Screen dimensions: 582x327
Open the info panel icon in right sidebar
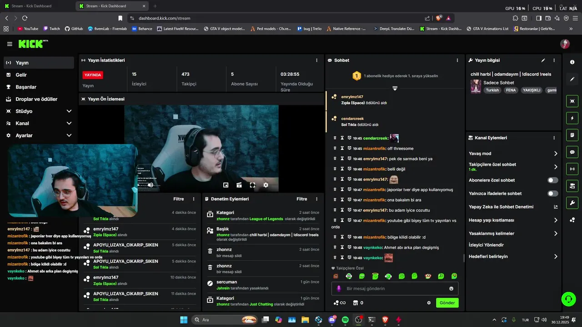572,62
